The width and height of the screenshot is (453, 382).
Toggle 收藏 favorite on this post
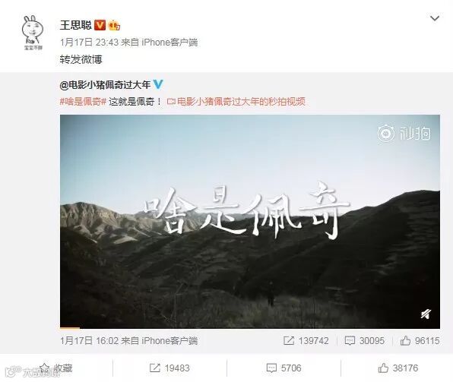55,368
